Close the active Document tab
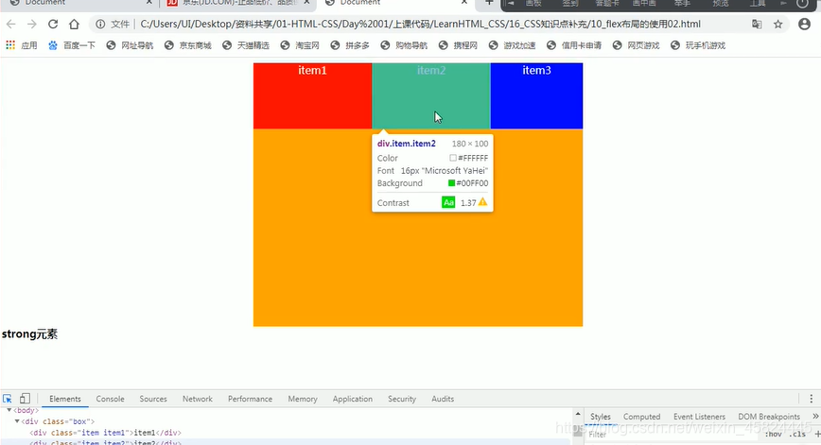This screenshot has height=445, width=821. tap(463, 3)
